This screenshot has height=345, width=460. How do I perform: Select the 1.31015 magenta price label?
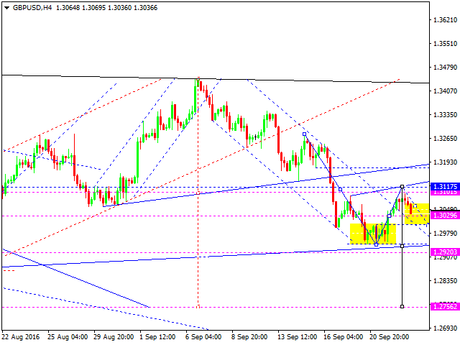click(x=446, y=193)
